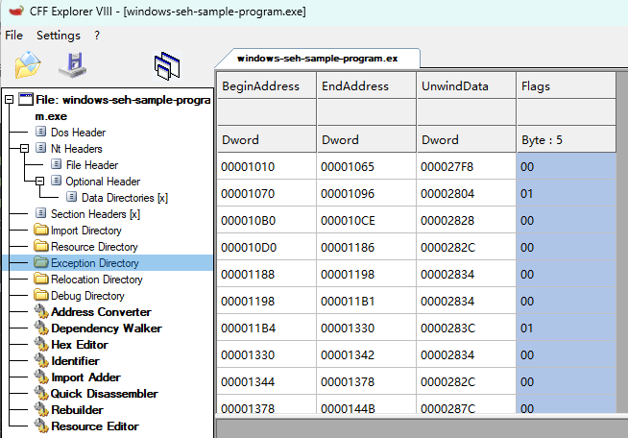Open Section Headers [x] tree entry
Screen dimensions: 628x438
(x=95, y=214)
